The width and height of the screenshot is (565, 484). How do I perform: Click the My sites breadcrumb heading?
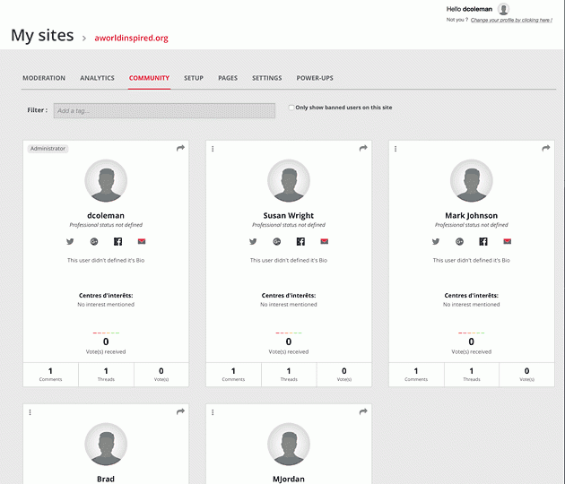42,35
